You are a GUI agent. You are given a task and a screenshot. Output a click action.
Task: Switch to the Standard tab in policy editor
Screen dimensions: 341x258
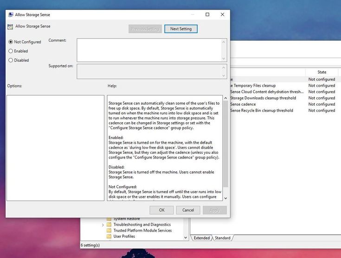pyautogui.click(x=223, y=238)
